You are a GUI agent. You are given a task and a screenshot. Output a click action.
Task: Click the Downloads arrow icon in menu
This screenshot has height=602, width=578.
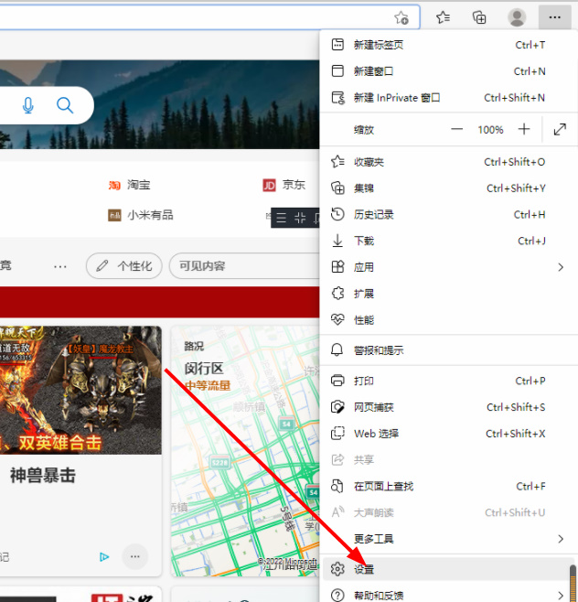337,241
